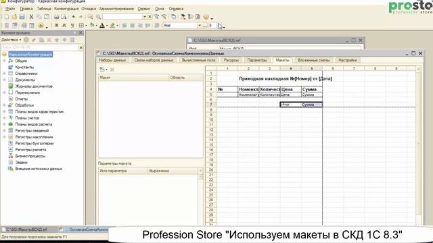Align cell text center

133,26
